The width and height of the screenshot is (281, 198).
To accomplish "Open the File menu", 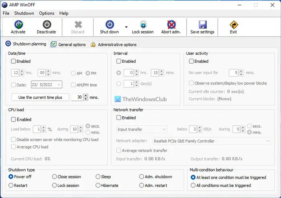I will [6, 13].
